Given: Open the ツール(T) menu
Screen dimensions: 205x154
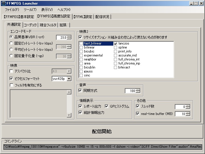Looking at the screenshot, I should 30,10.
